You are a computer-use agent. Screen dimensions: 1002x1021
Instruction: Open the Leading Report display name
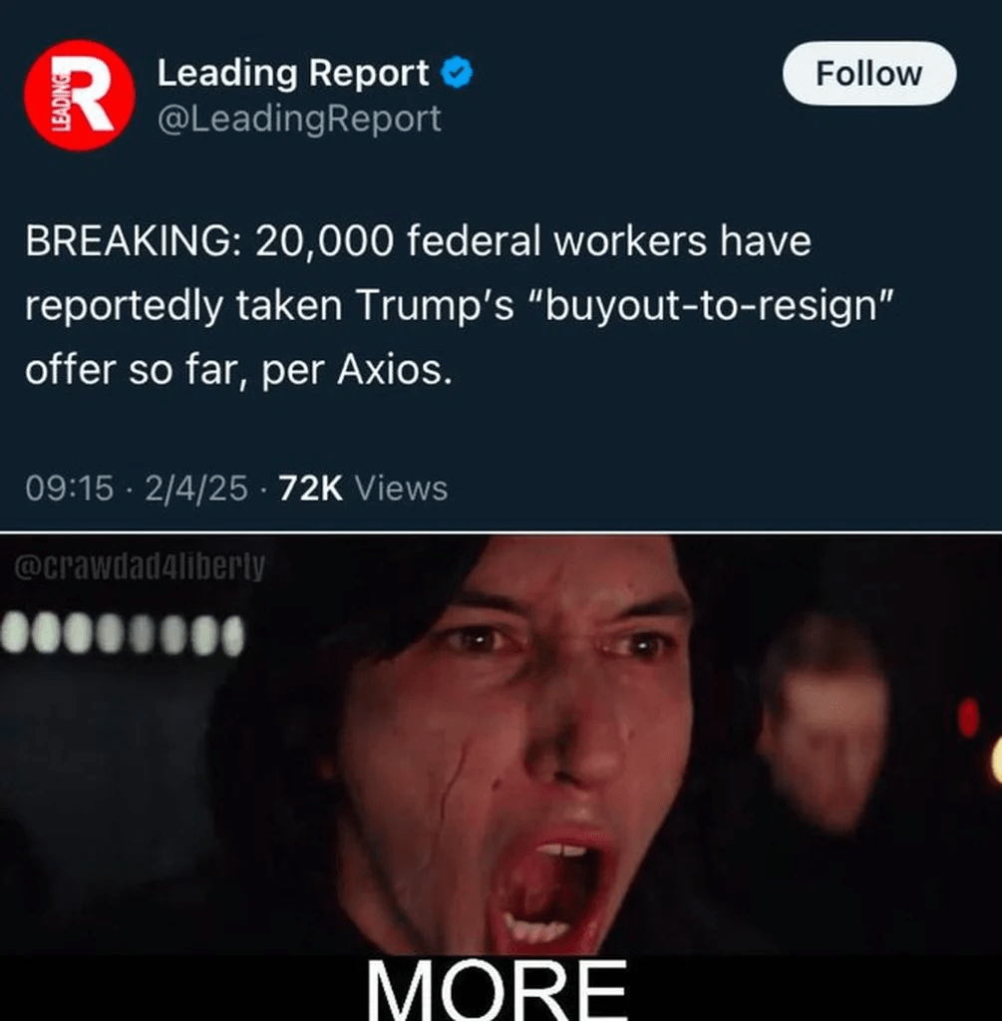292,72
